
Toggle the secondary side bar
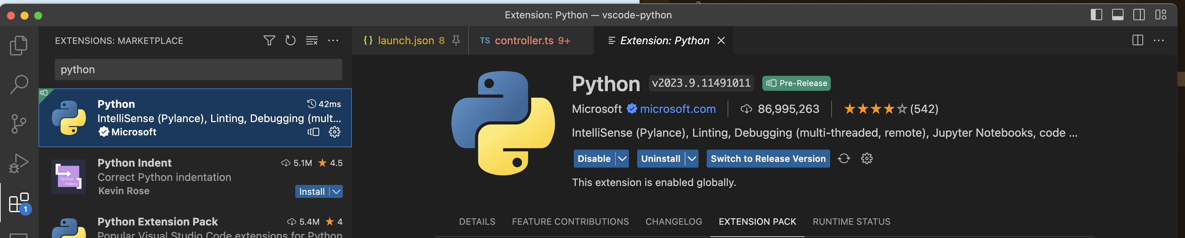pos(1139,15)
